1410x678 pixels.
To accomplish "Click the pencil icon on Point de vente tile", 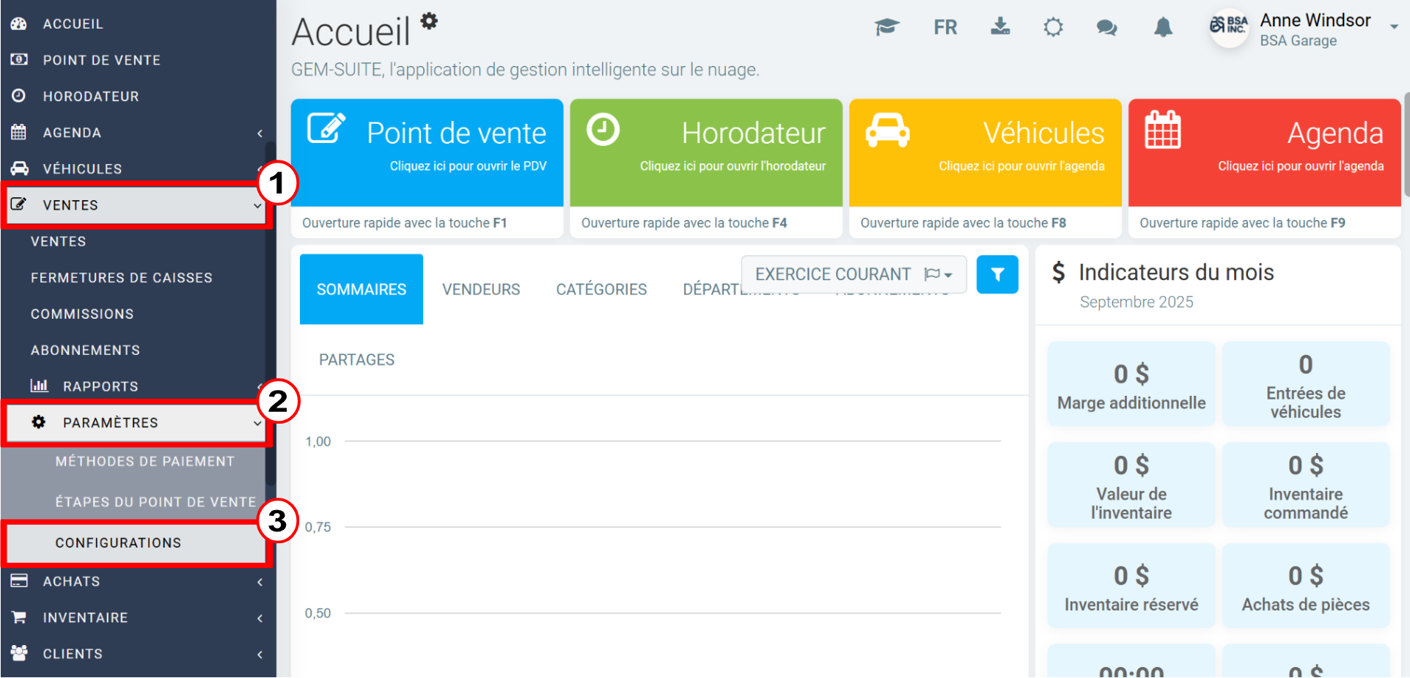I will click(x=326, y=129).
